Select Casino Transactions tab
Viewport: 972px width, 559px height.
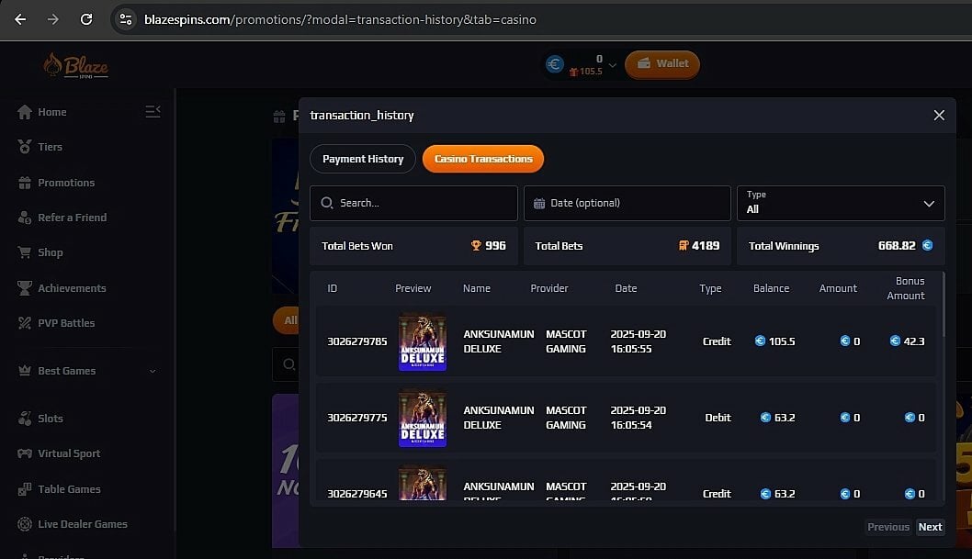483,159
